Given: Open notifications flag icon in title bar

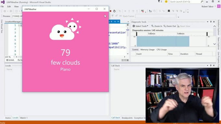Looking at the screenshot, I should point(159,2).
